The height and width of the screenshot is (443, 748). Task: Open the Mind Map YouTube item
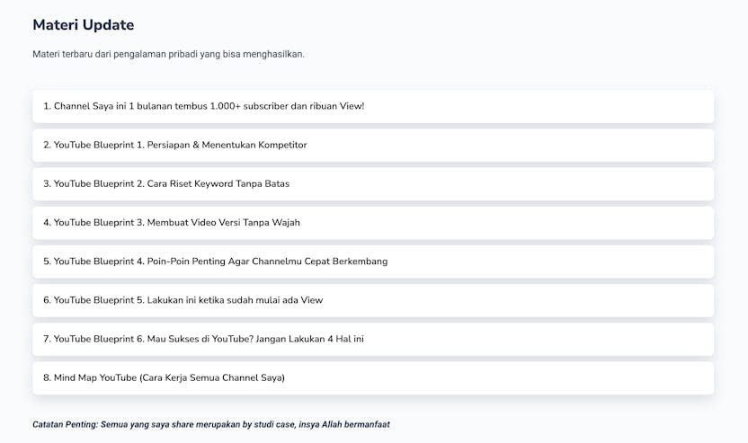(164, 377)
